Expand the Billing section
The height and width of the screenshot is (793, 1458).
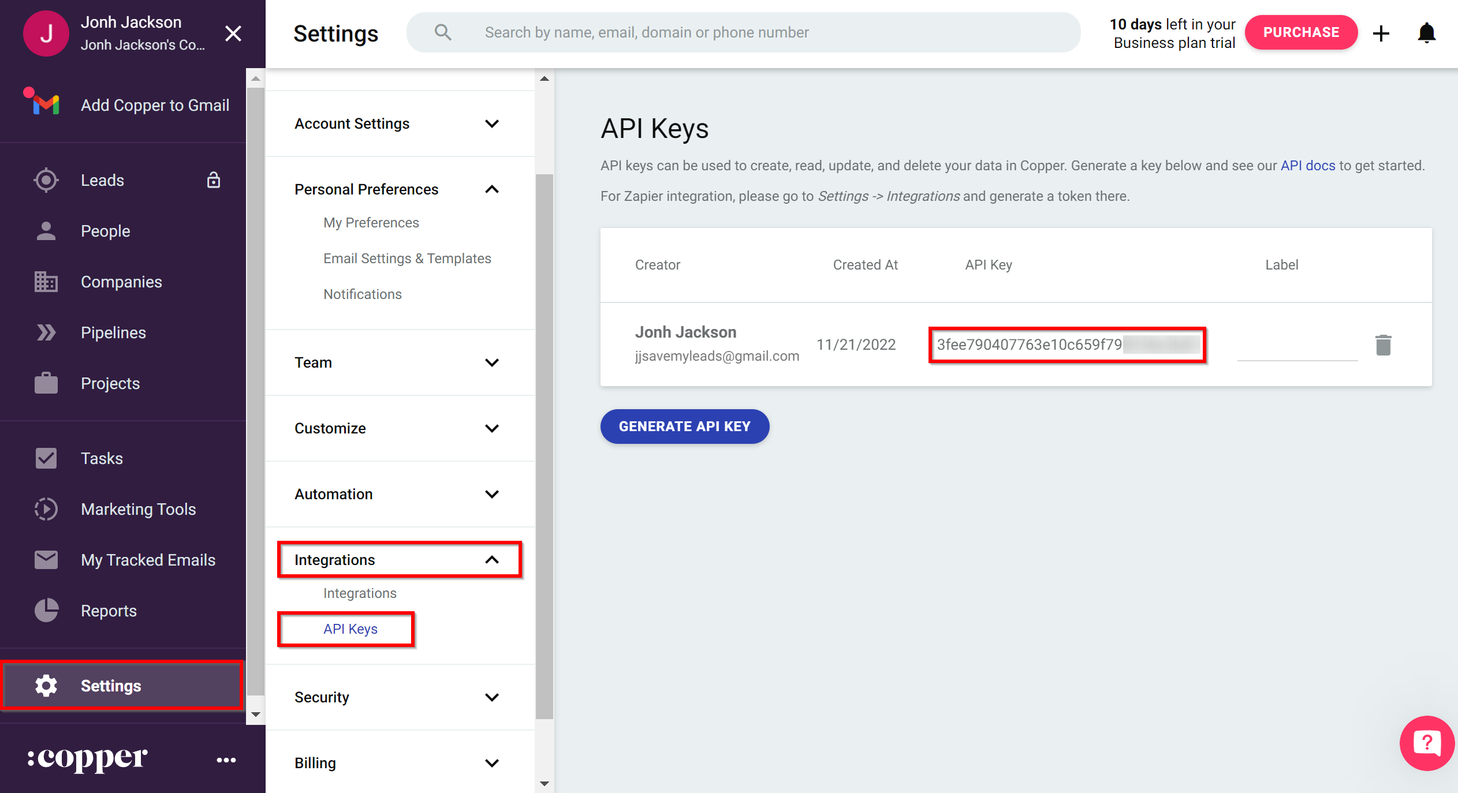[400, 763]
